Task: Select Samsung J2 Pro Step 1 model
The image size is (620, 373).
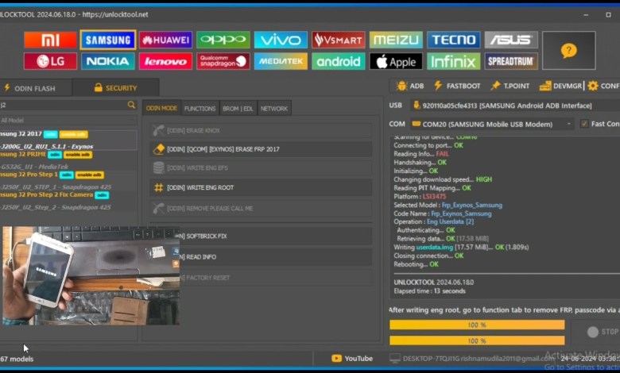Action: 68,180
